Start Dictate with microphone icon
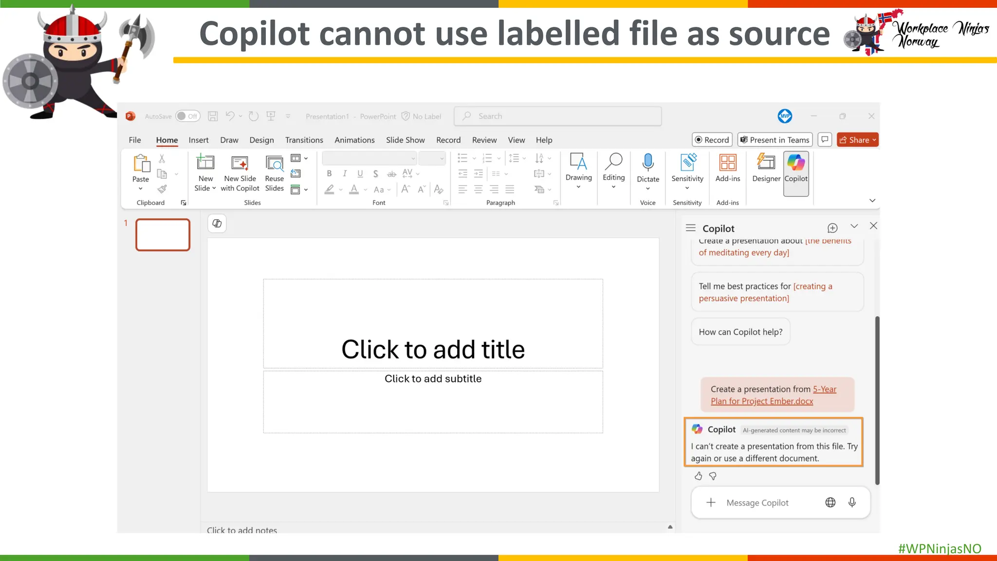This screenshot has height=561, width=997. click(x=648, y=163)
